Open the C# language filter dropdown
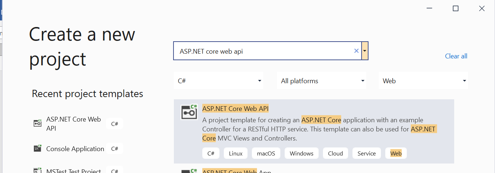495x173 pixels. [218, 81]
